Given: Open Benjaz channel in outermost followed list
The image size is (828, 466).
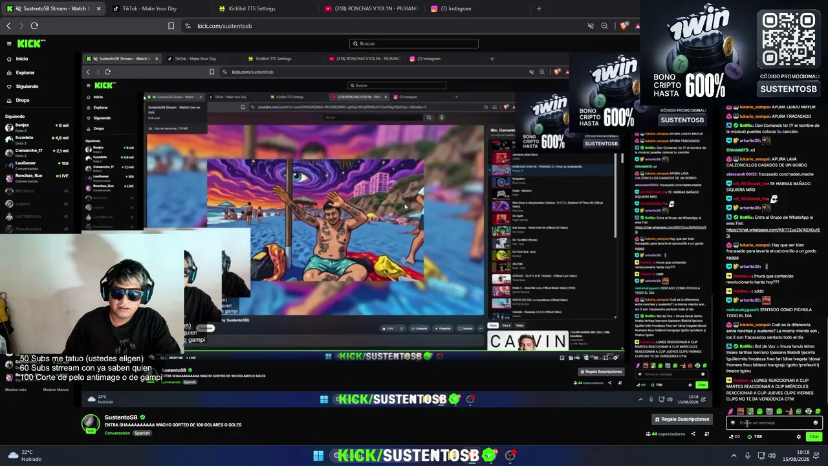Looking at the screenshot, I should 37,126.
